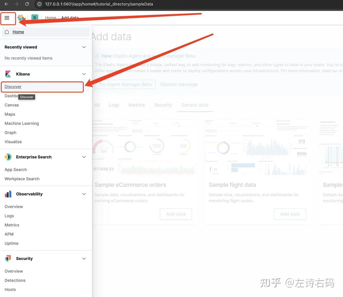This screenshot has height=297, width=343.
Task: Collapse the Recently viewed section
Action: pyautogui.click(x=84, y=47)
